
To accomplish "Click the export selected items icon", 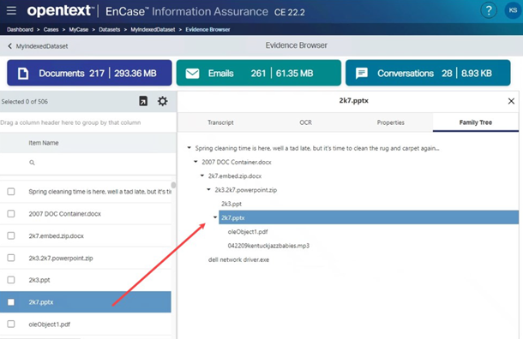I will [x=143, y=101].
